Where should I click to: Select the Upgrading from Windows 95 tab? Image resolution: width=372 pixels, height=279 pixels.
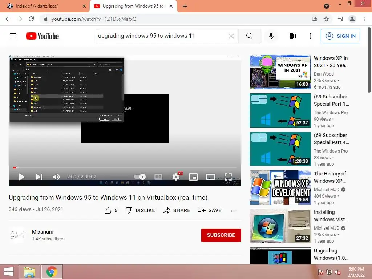[133, 6]
